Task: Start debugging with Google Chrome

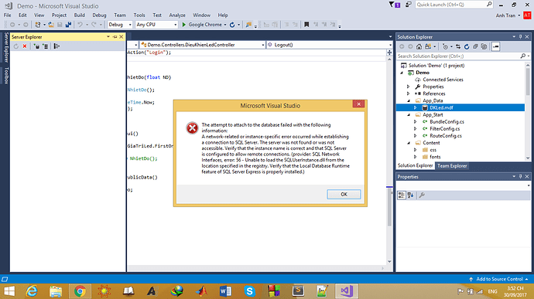Action: pyautogui.click(x=204, y=25)
